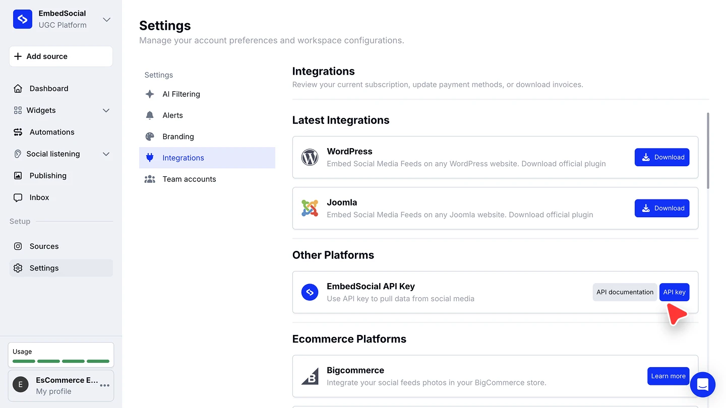
Task: Click the Bigcommerce title text
Action: pos(355,370)
